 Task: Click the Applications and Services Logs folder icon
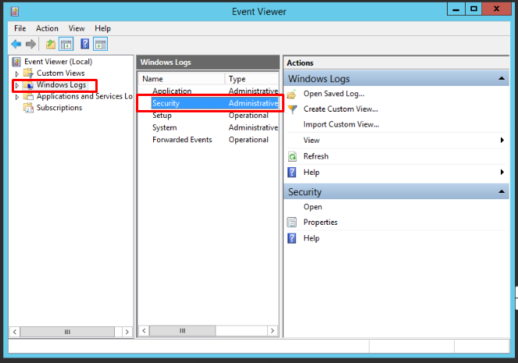click(28, 96)
